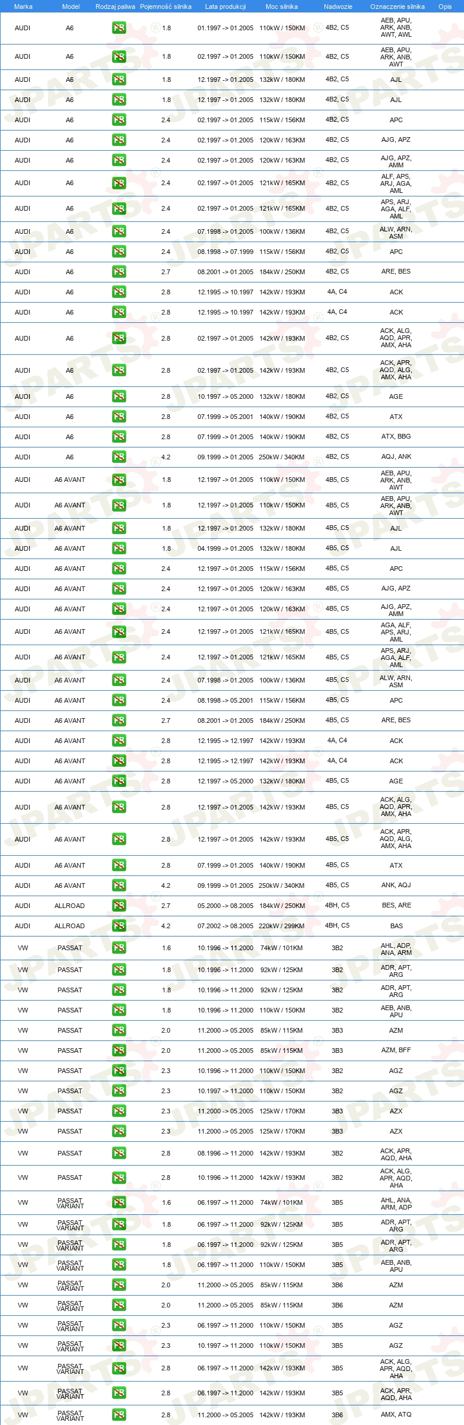Click fuel icon in Passat Variant 1.8 110kW row
Viewport: 464px width, 1425px height.
click(119, 1265)
